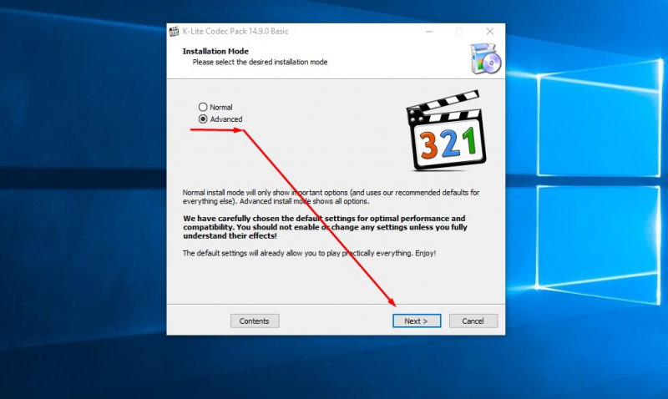Image resolution: width=668 pixels, height=399 pixels.
Task: Minimize the K-Lite installer window
Action: click(429, 31)
